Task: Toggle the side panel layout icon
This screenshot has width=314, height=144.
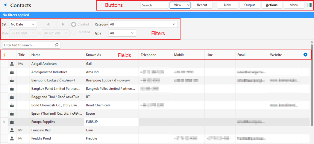Action: click(x=309, y=5)
